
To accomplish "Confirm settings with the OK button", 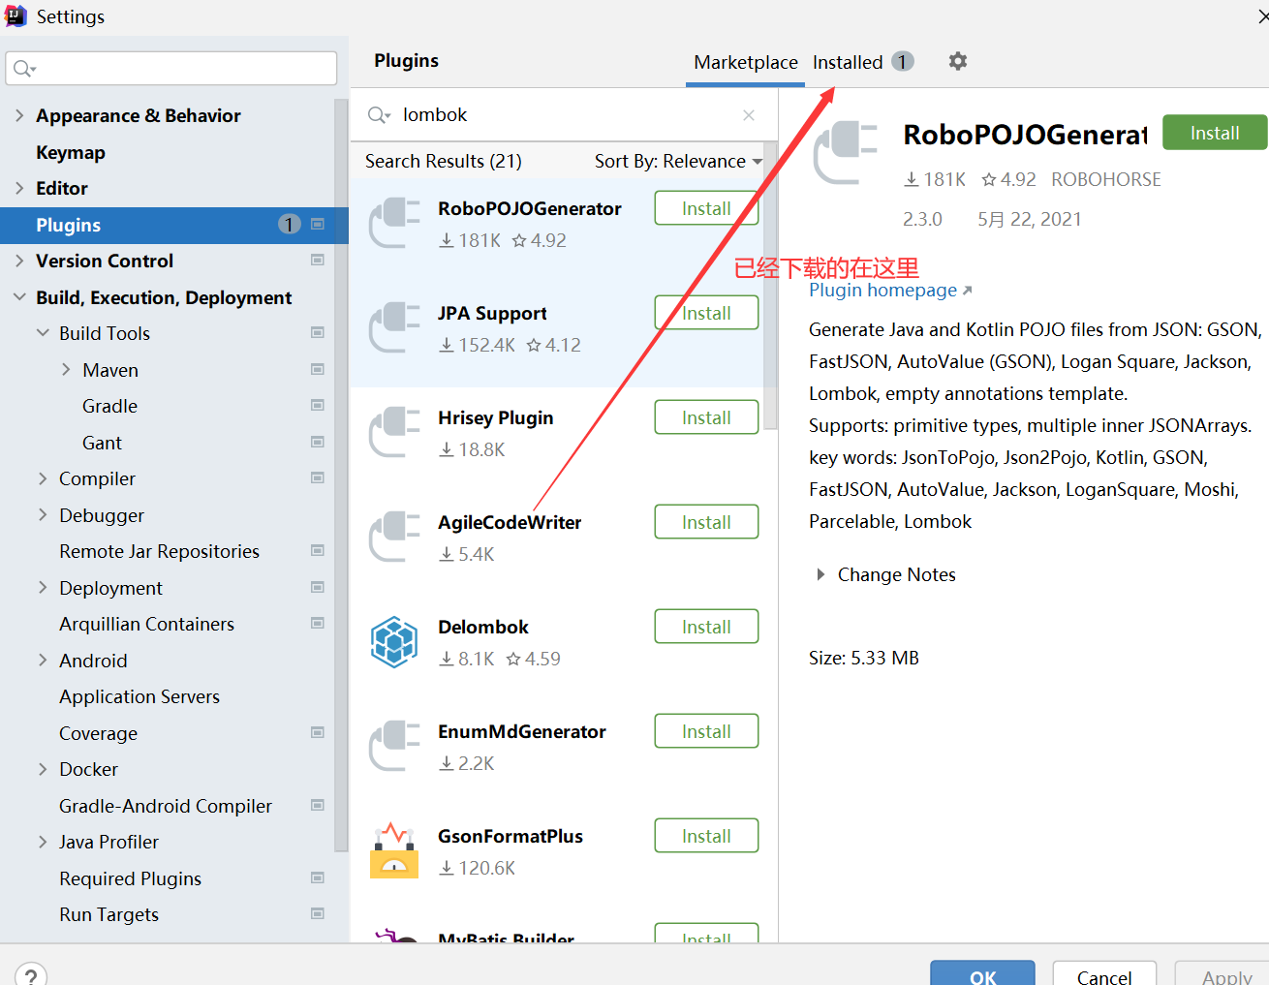I will click(982, 973).
